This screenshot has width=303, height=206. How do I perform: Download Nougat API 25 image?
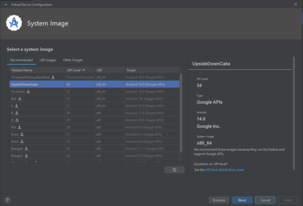(x=26, y=149)
